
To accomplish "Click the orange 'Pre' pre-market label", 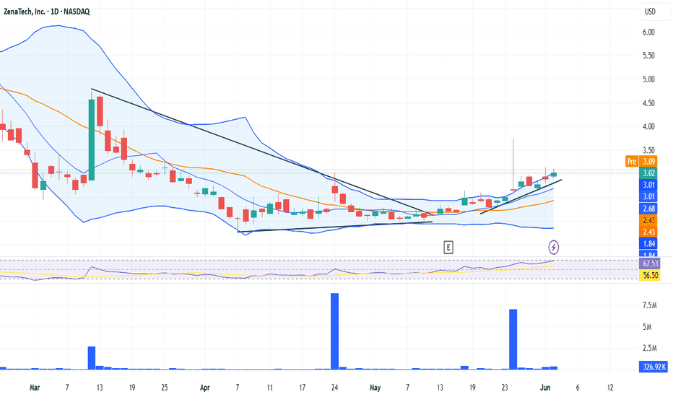I will pos(631,162).
